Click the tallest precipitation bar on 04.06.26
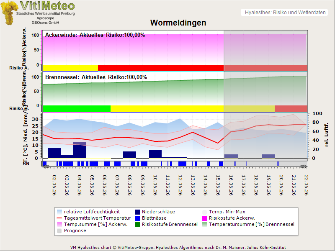The image size is (335, 251). (x=79, y=150)
